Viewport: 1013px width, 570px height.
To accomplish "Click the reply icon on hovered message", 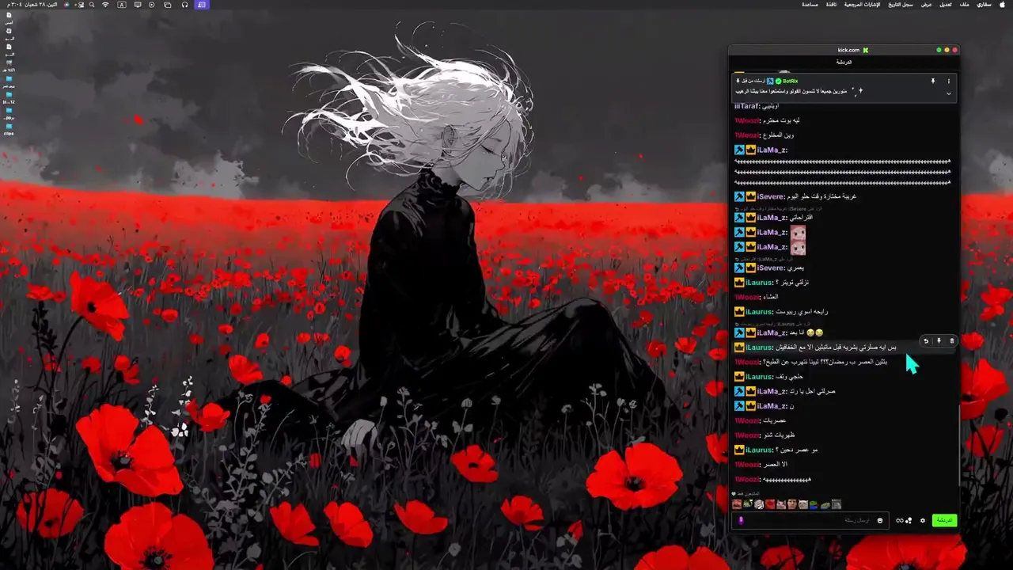I will coord(926,341).
